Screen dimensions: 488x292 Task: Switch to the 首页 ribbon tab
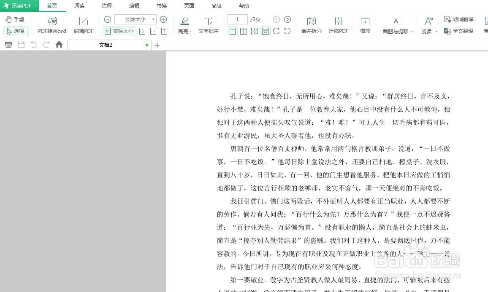52,6
